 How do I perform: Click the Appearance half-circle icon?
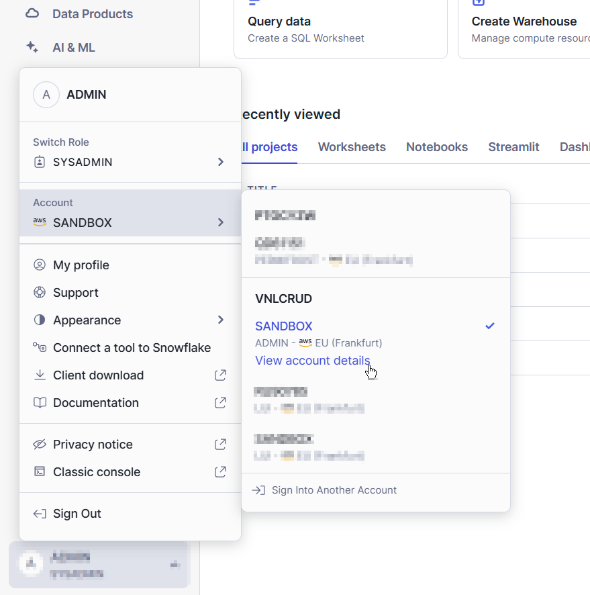(40, 320)
